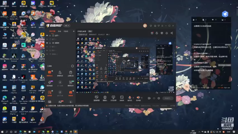Open the gift box icon above preview
This screenshot has height=134, width=238.
pyautogui.click(x=152, y=33)
